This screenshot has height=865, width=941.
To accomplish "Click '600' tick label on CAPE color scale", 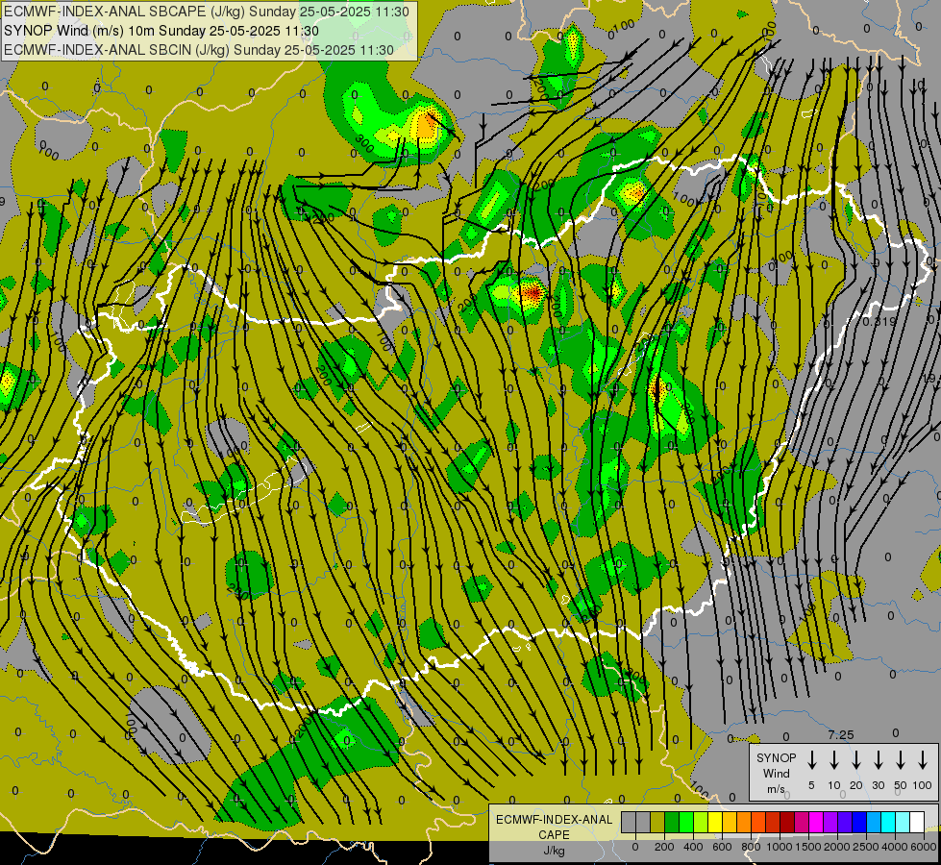I will pos(722,847).
